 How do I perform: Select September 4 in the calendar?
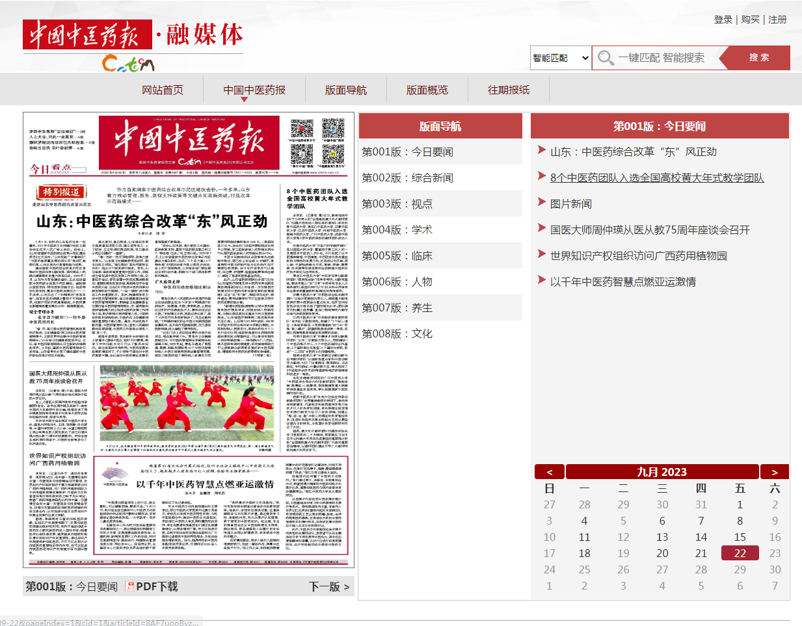585,521
